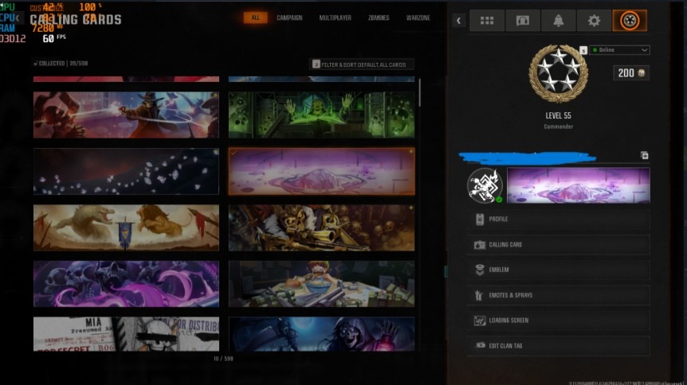Click the 200 COD points balance
This screenshot has width=687, height=385.
click(x=631, y=73)
